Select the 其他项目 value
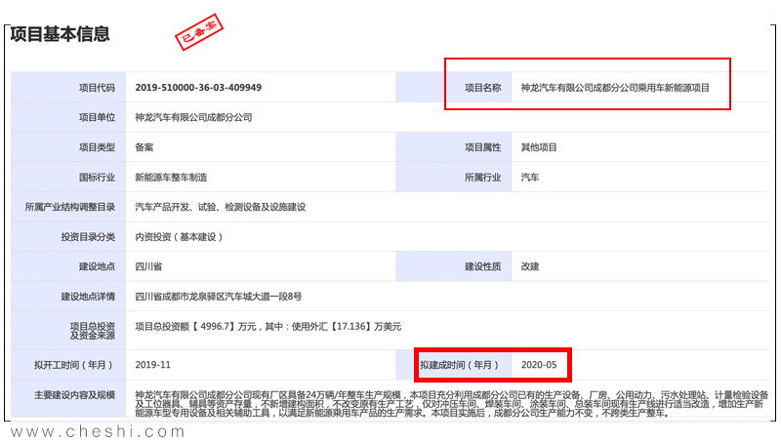The image size is (781, 444). click(539, 147)
